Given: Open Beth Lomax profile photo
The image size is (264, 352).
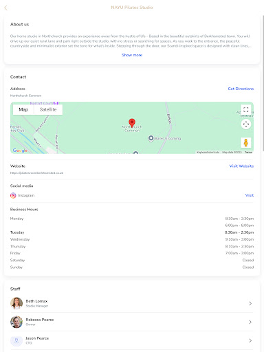Looking at the screenshot, I should tap(16, 303).
